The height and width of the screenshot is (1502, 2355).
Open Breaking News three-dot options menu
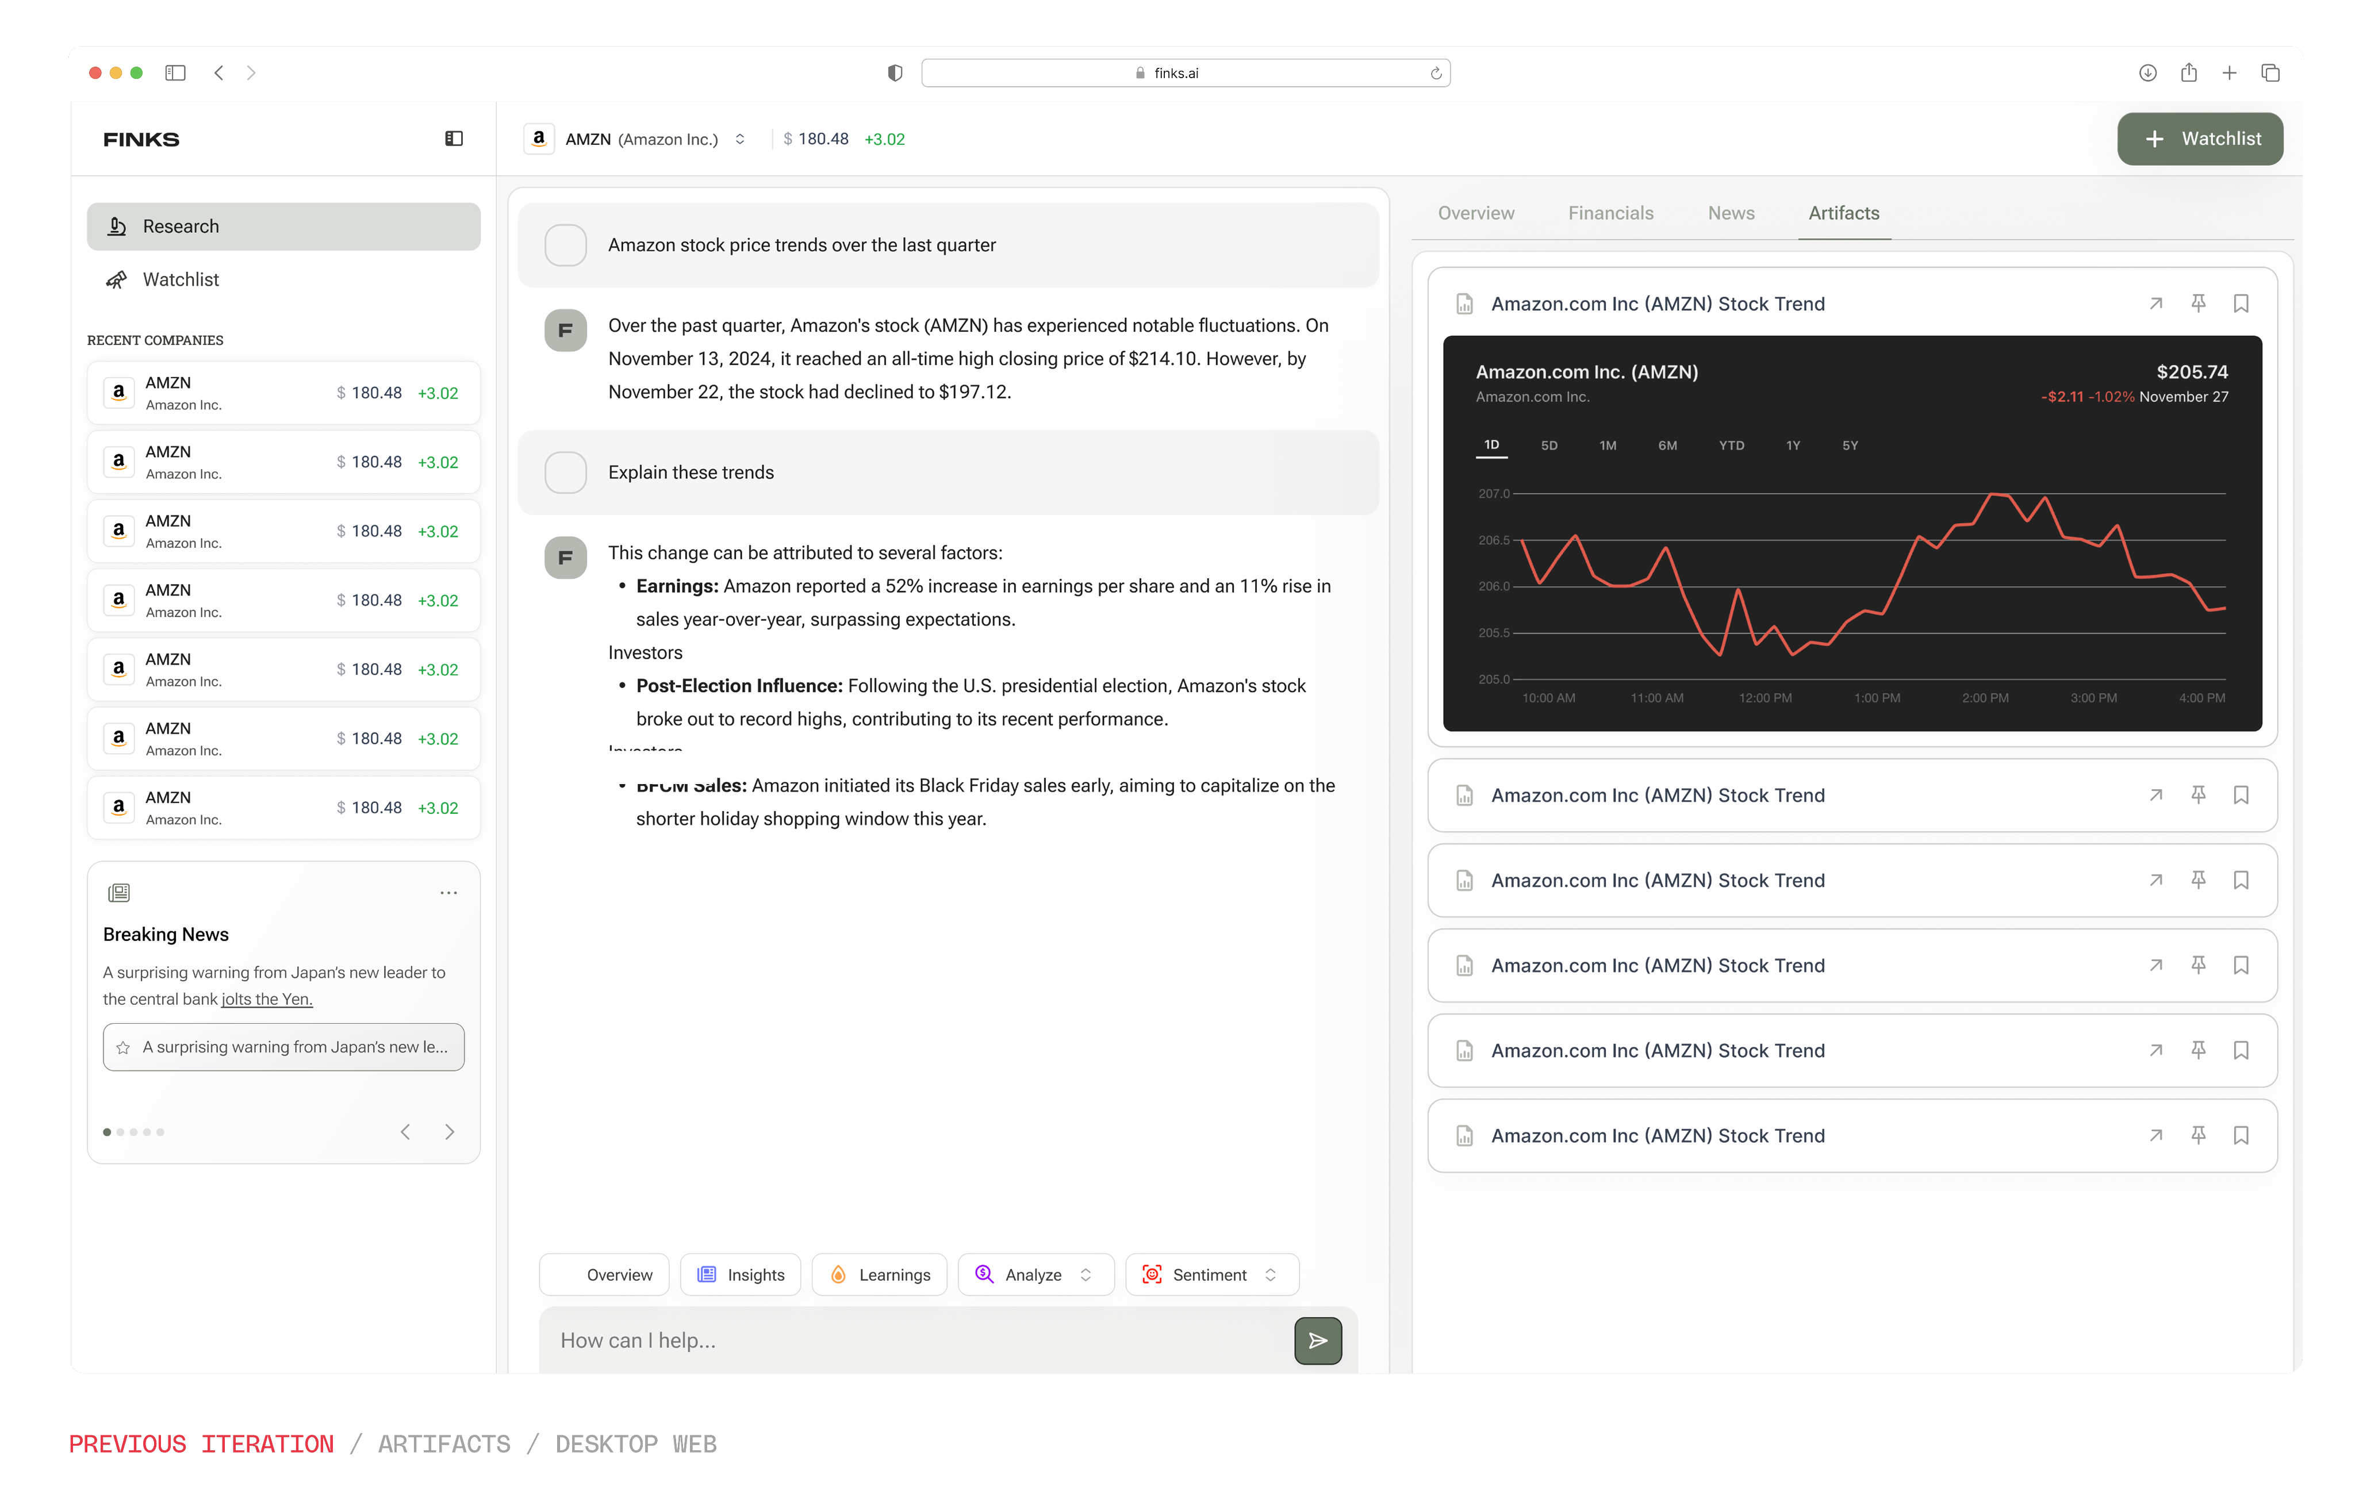pos(448,893)
